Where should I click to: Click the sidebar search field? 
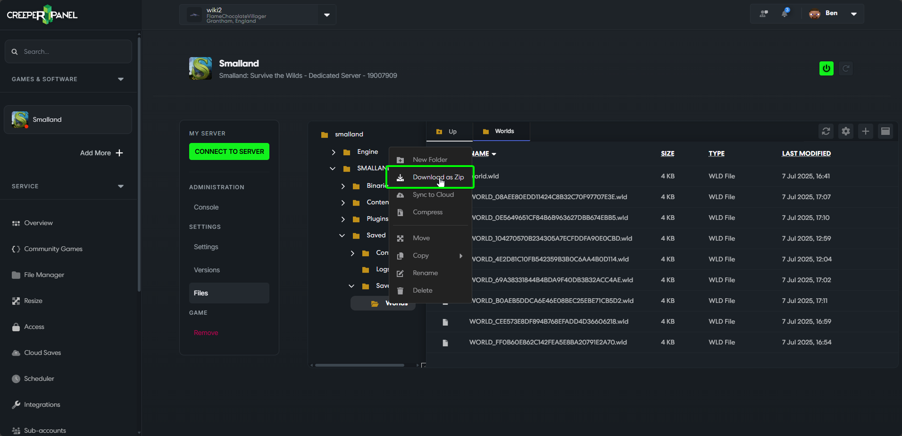[68, 51]
